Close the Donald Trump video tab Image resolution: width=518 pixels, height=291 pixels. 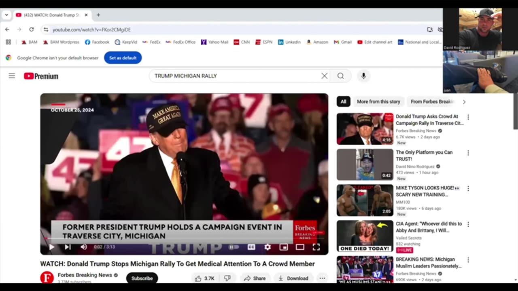tap(86, 15)
